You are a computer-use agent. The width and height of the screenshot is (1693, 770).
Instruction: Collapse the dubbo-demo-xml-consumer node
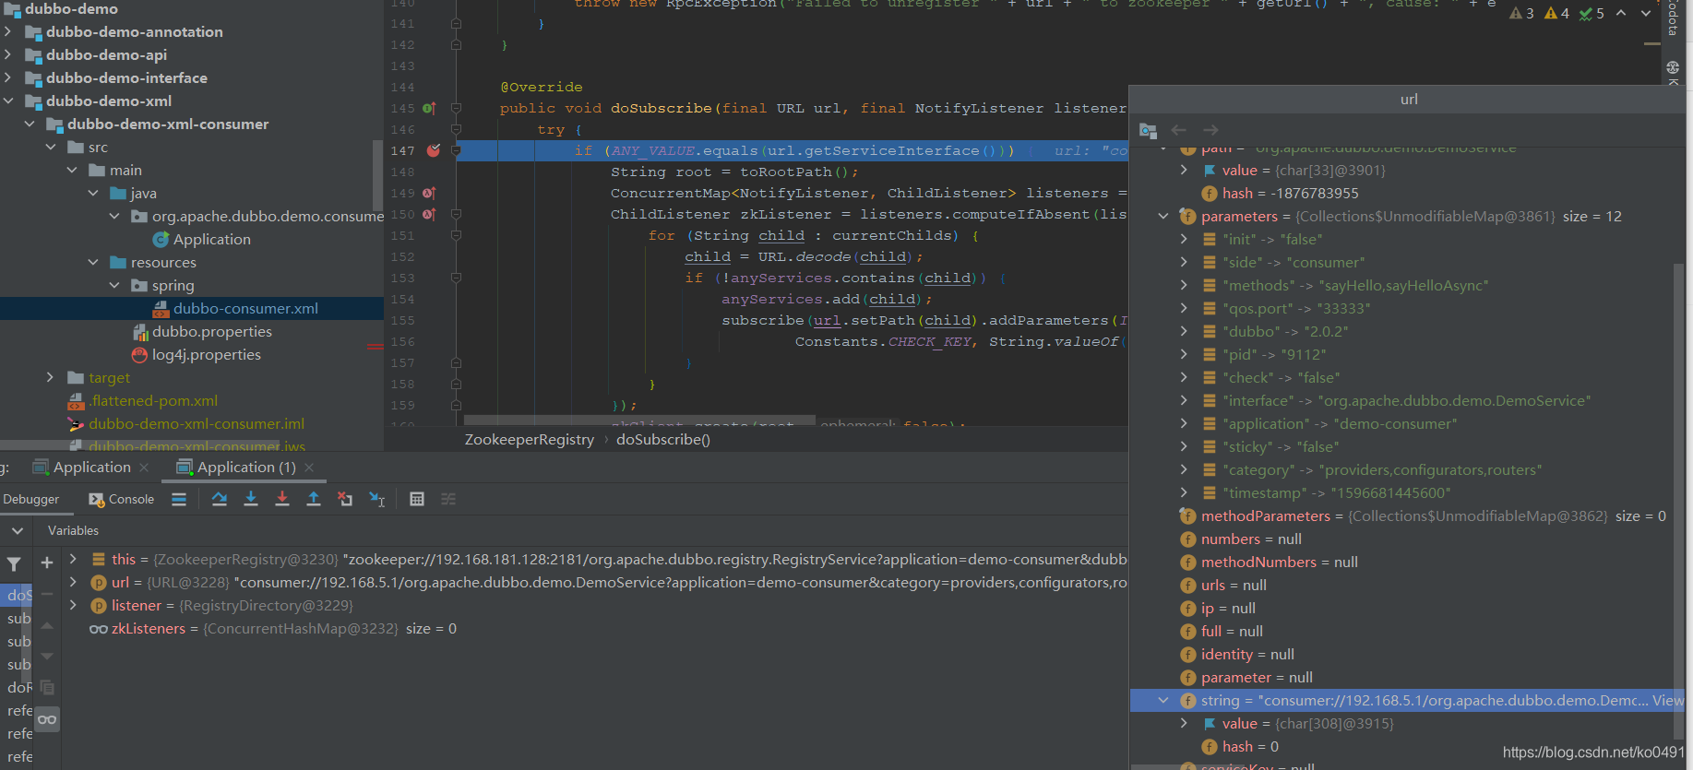[30, 124]
